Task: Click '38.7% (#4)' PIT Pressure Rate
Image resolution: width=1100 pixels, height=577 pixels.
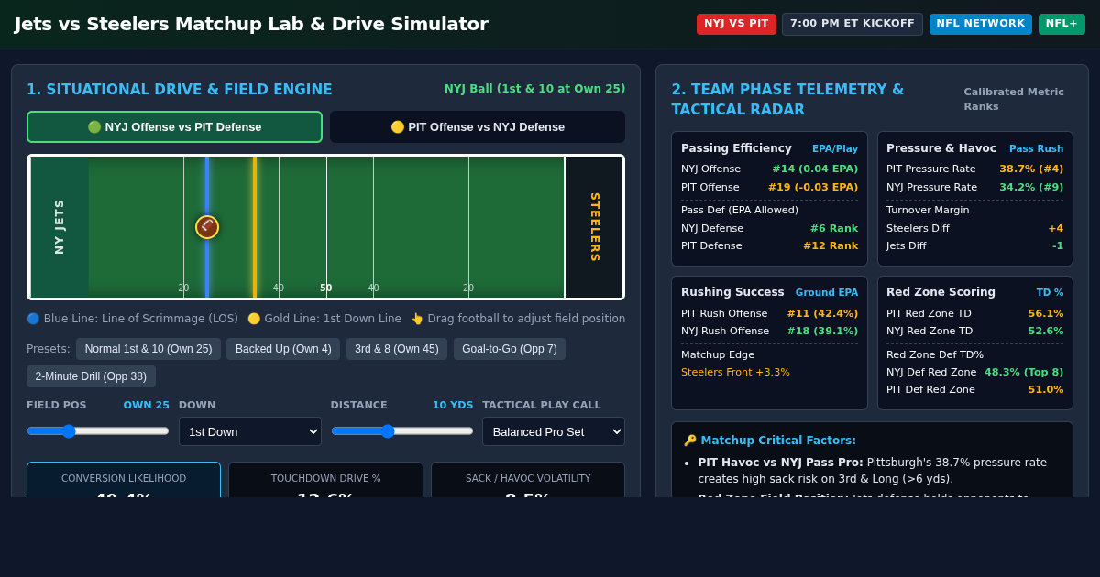Action: pyautogui.click(x=1031, y=169)
